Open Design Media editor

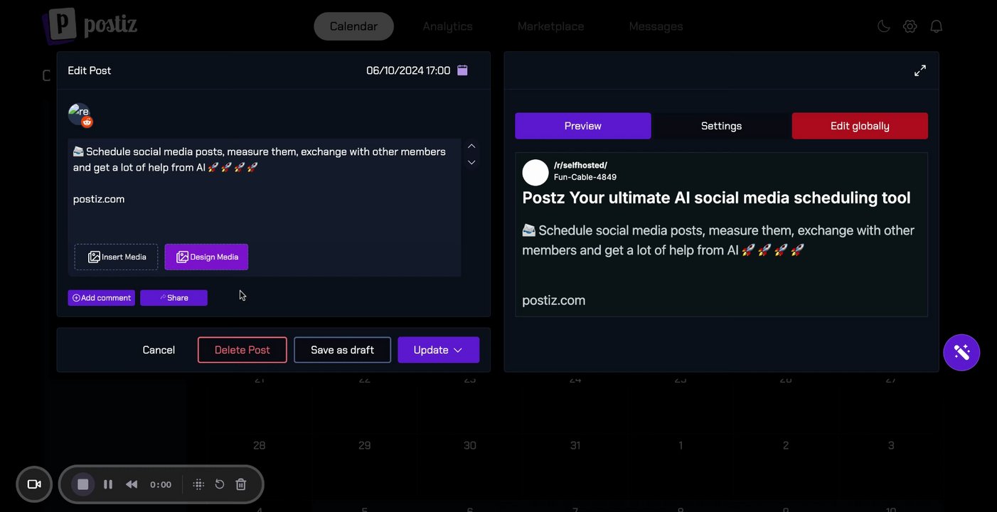pyautogui.click(x=206, y=257)
